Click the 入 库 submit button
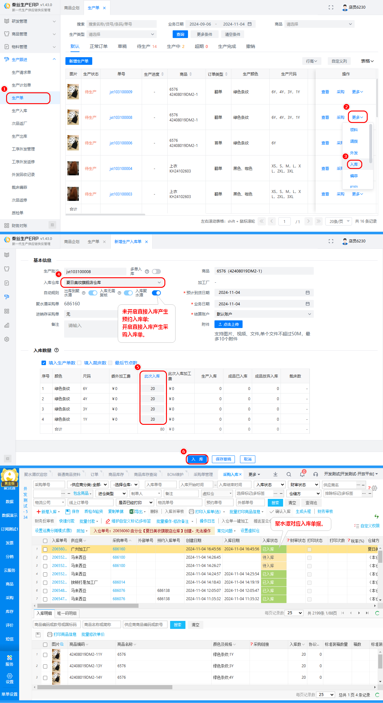The height and width of the screenshot is (703, 383). click(197, 459)
